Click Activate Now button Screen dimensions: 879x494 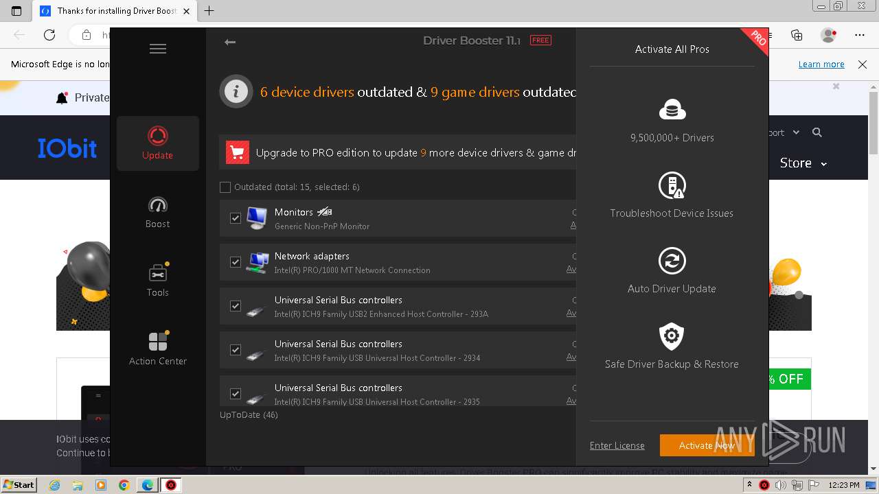click(707, 445)
